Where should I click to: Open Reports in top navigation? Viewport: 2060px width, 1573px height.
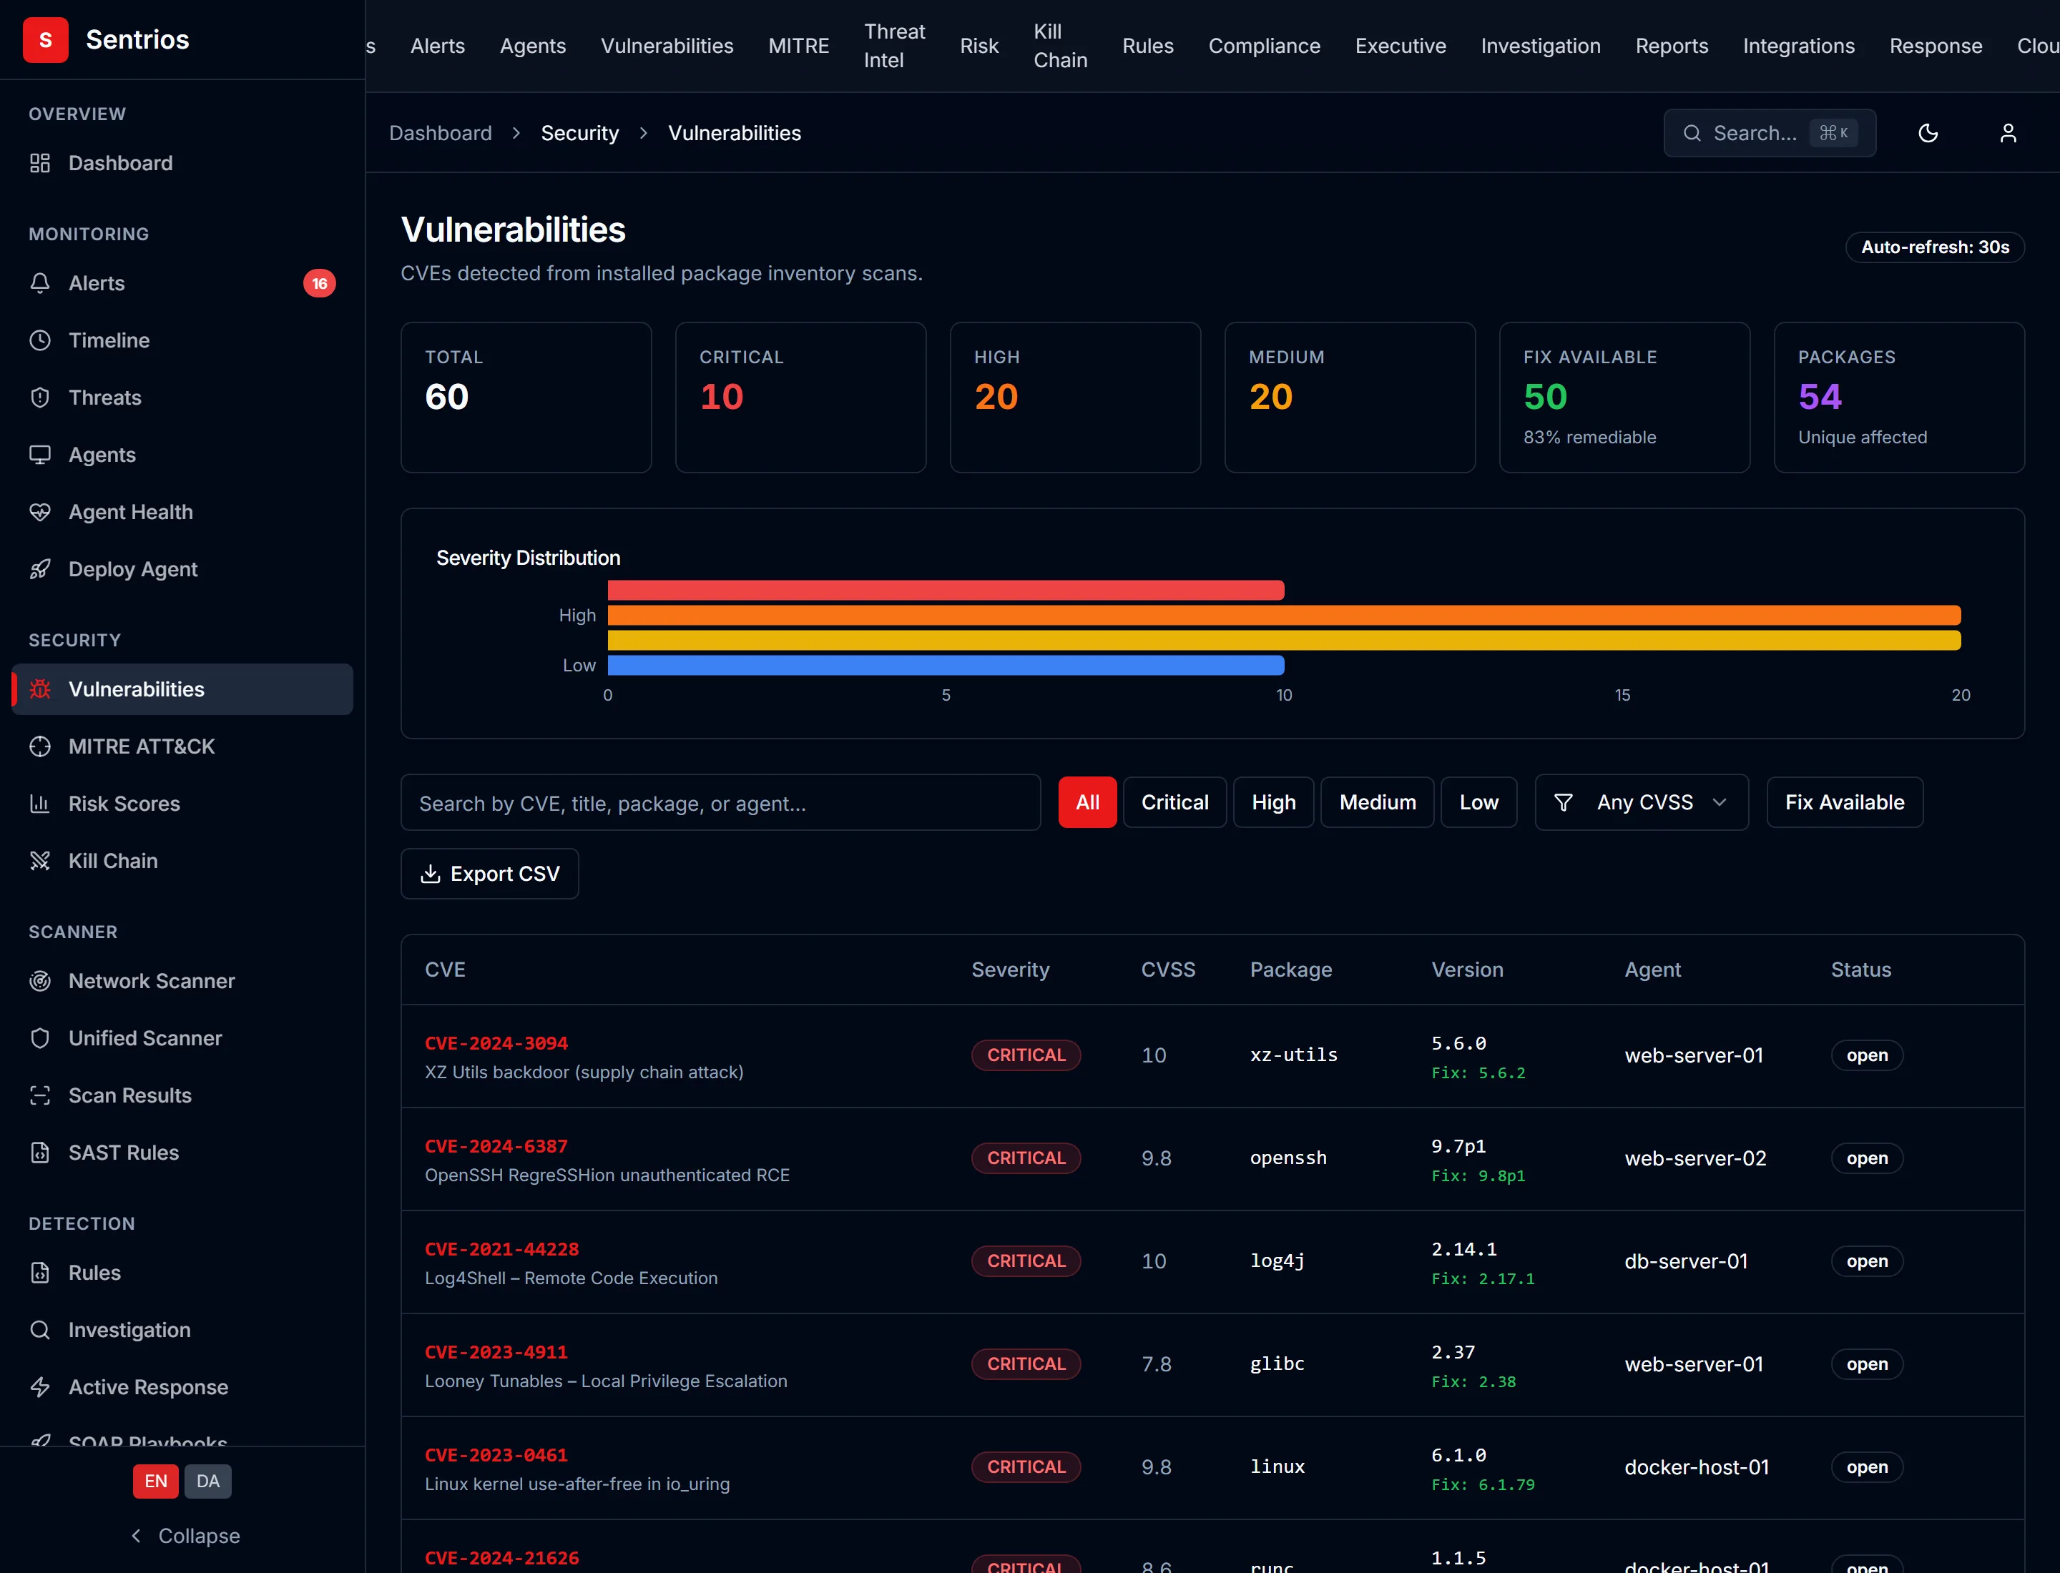point(1671,46)
